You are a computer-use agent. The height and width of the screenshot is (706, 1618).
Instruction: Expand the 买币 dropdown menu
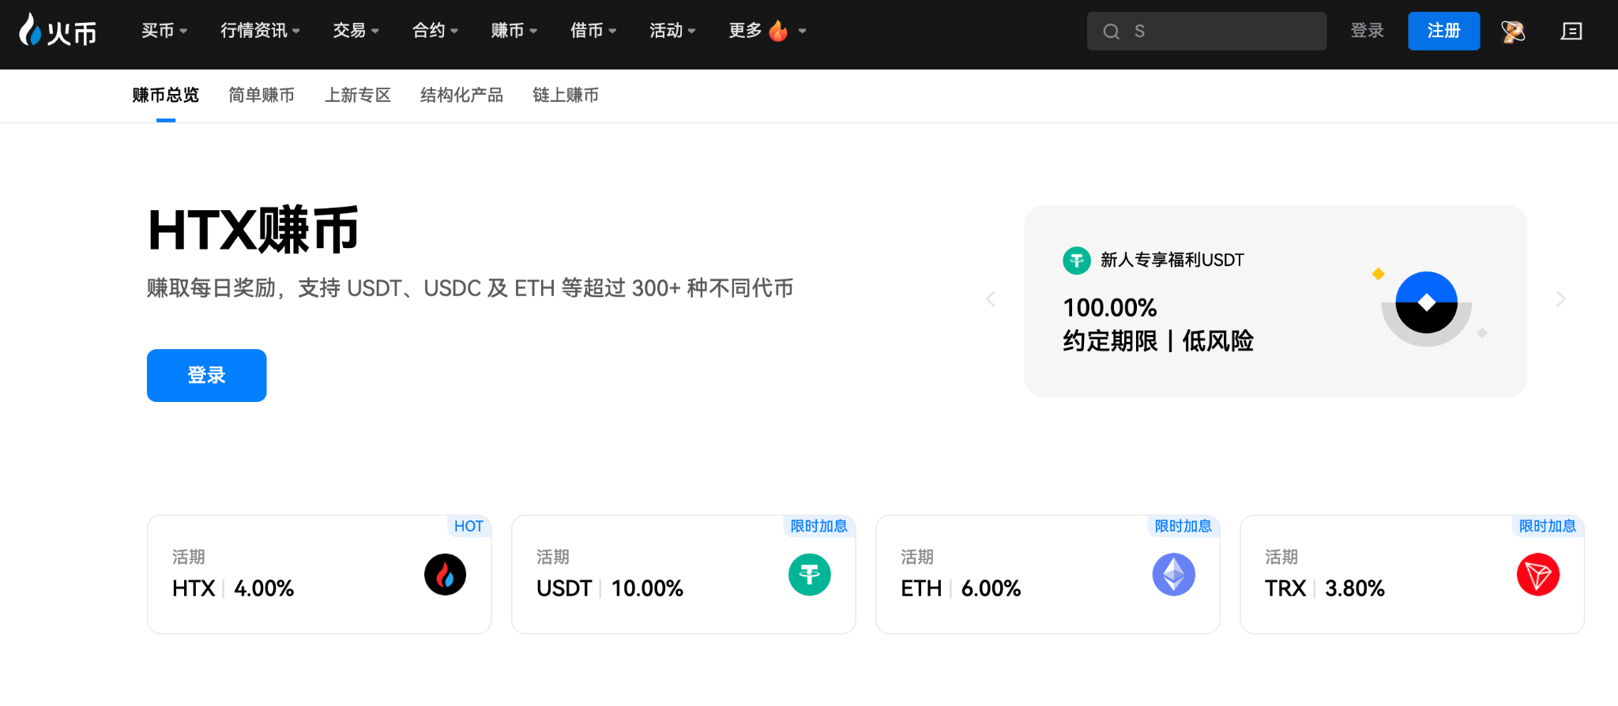(164, 31)
